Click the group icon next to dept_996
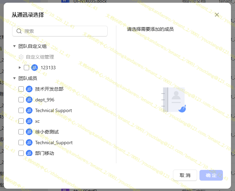The height and width of the screenshot is (191, 235). (x=29, y=100)
